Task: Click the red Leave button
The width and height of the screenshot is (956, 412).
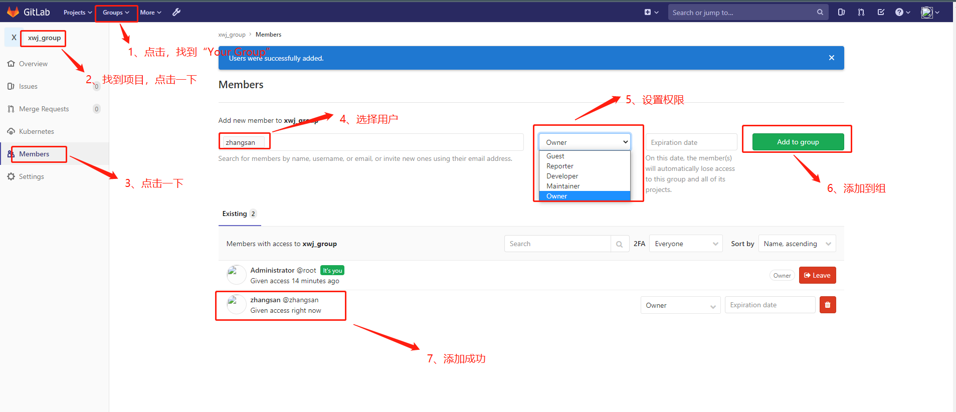Action: point(817,275)
